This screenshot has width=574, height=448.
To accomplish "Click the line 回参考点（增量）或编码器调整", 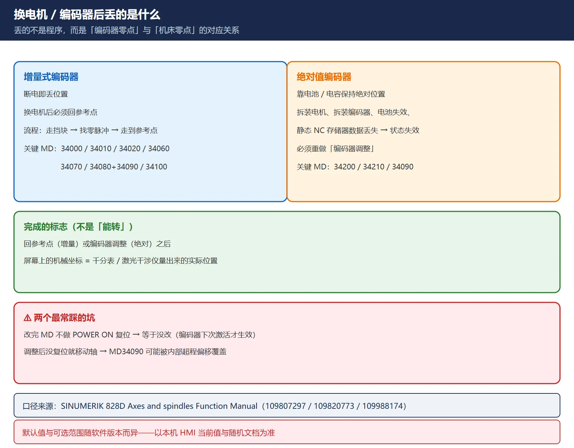I will [x=97, y=244].
